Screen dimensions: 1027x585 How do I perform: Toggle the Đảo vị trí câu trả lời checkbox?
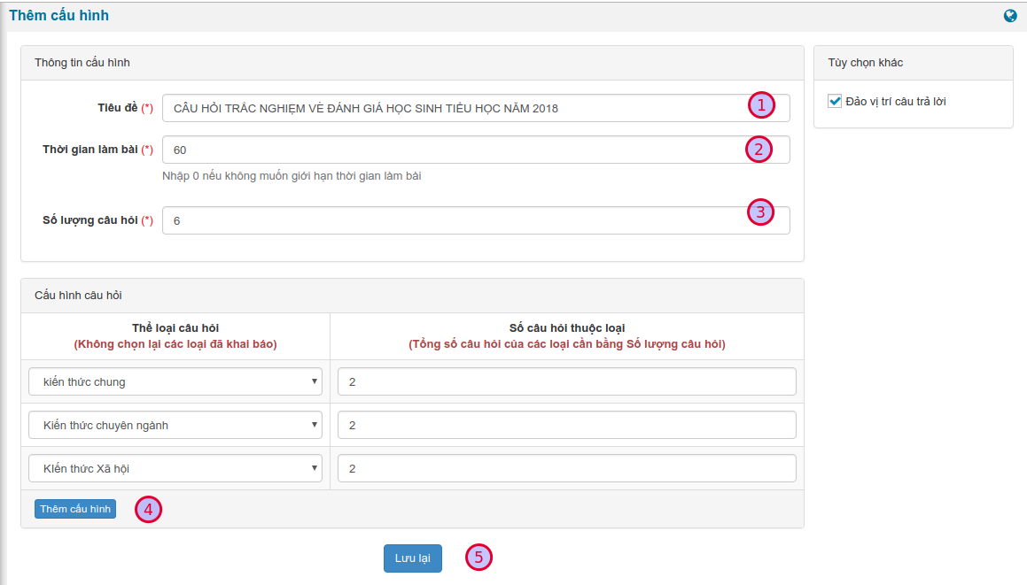click(835, 101)
